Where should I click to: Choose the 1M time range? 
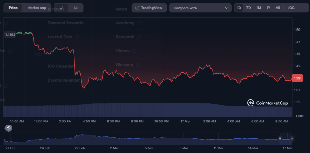click(x=258, y=8)
